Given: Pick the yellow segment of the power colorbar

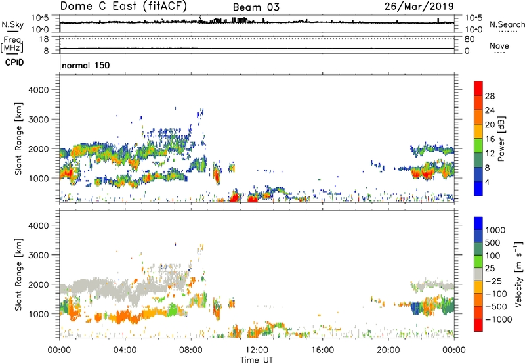Looking at the screenshot, I should [x=478, y=131].
